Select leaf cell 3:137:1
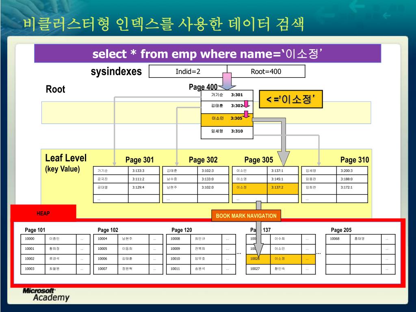Screen dimensions: 416x312 [x=282, y=171]
